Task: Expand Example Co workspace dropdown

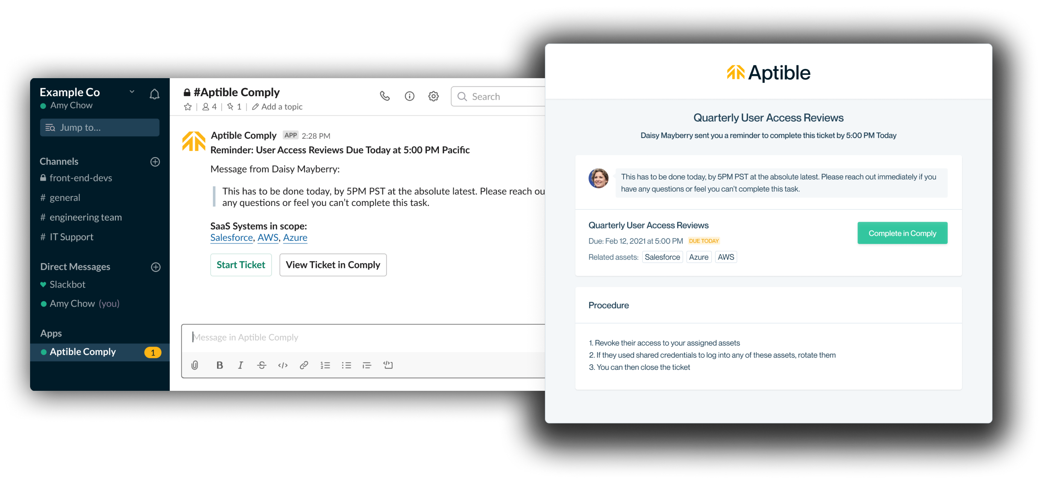Action: 132,92
